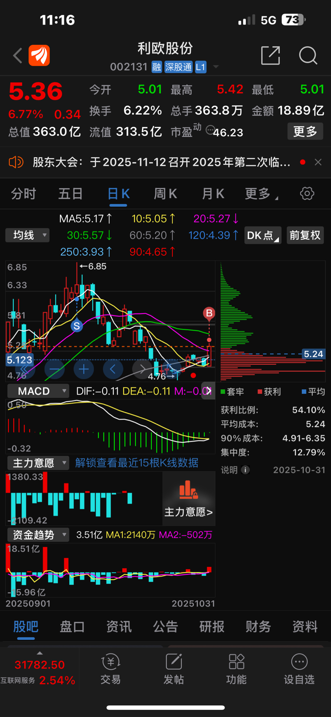The height and width of the screenshot is (717, 331).
Task: Open the 资料 profile tab
Action: (305, 626)
